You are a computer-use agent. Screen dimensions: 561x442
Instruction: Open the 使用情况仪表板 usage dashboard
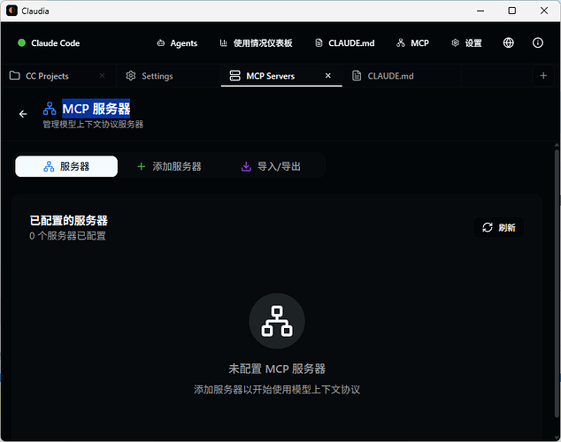[x=256, y=43]
